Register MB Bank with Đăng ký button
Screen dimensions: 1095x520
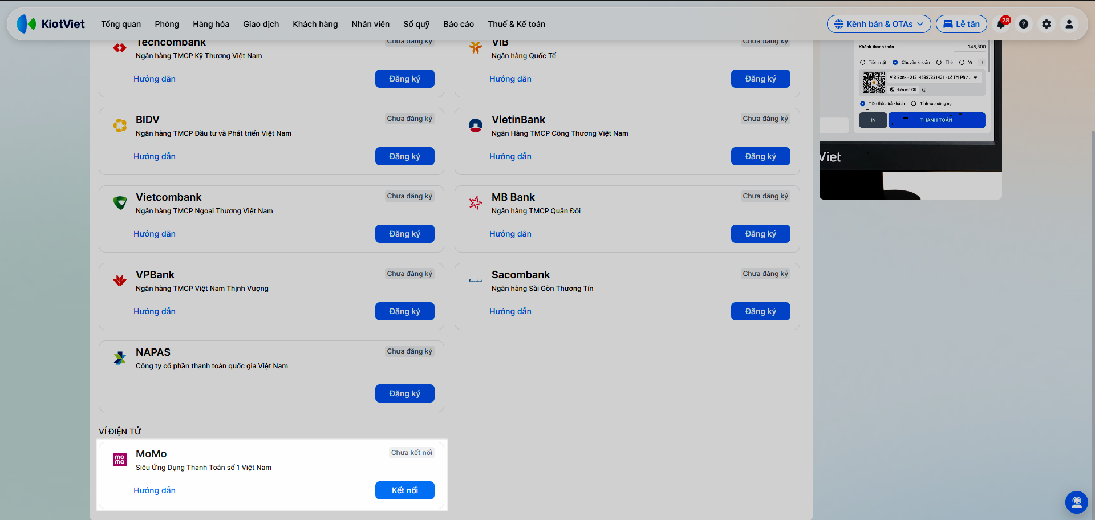(761, 234)
